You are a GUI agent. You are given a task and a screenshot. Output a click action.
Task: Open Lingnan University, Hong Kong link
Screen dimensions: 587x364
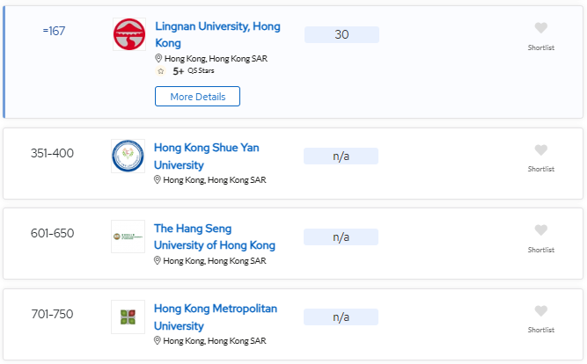217,34
